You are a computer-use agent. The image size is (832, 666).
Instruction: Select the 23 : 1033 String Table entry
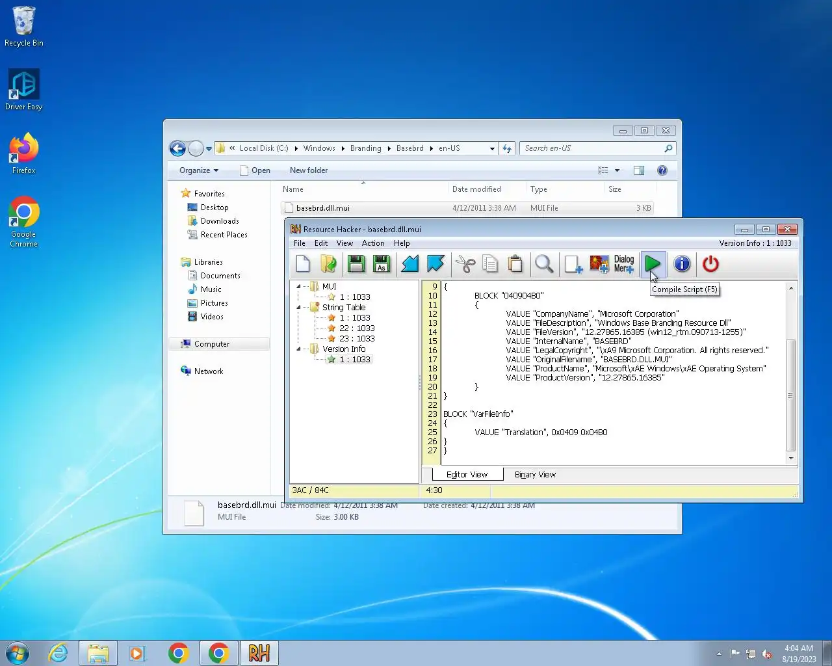pos(357,339)
